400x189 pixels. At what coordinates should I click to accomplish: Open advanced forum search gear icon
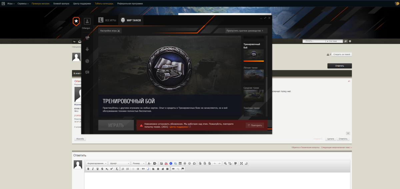350,41
